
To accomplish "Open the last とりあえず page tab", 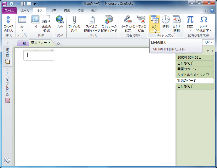I will click(x=195, y=86).
